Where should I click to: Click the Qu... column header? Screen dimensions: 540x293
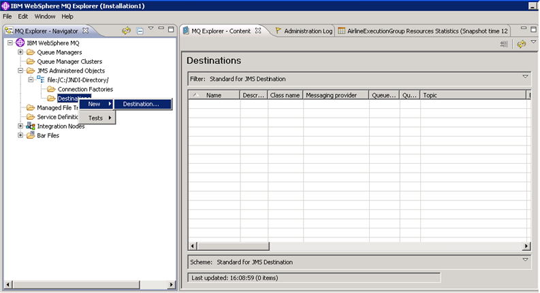coord(409,95)
